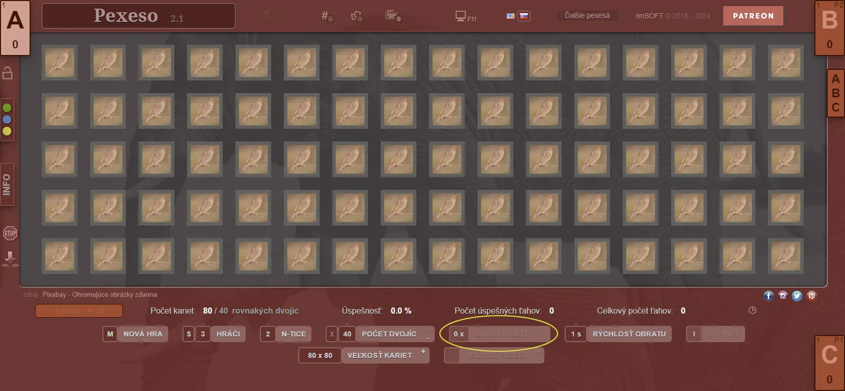Open the Rýchlosť obratu speed selector
This screenshot has width=845, height=391.
coord(629,334)
